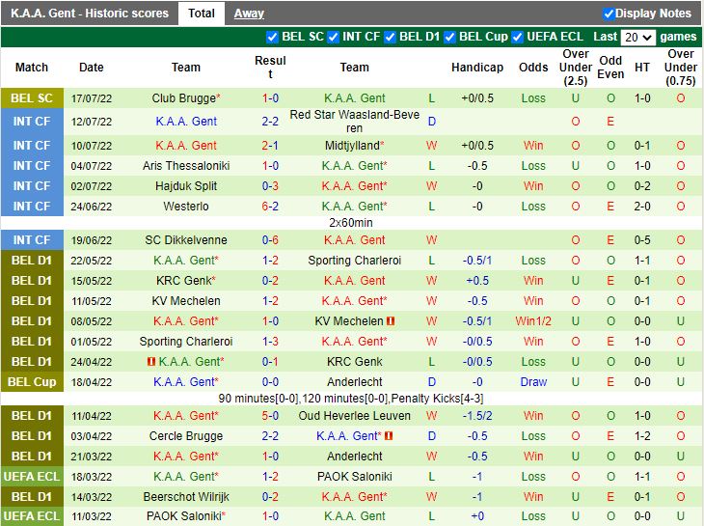Open Westerlo team link
The image size is (704, 526).
tap(186, 207)
